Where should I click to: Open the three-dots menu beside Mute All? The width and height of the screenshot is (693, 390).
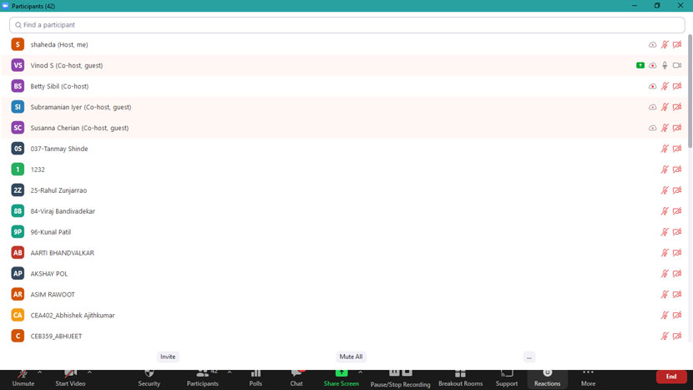(x=529, y=357)
